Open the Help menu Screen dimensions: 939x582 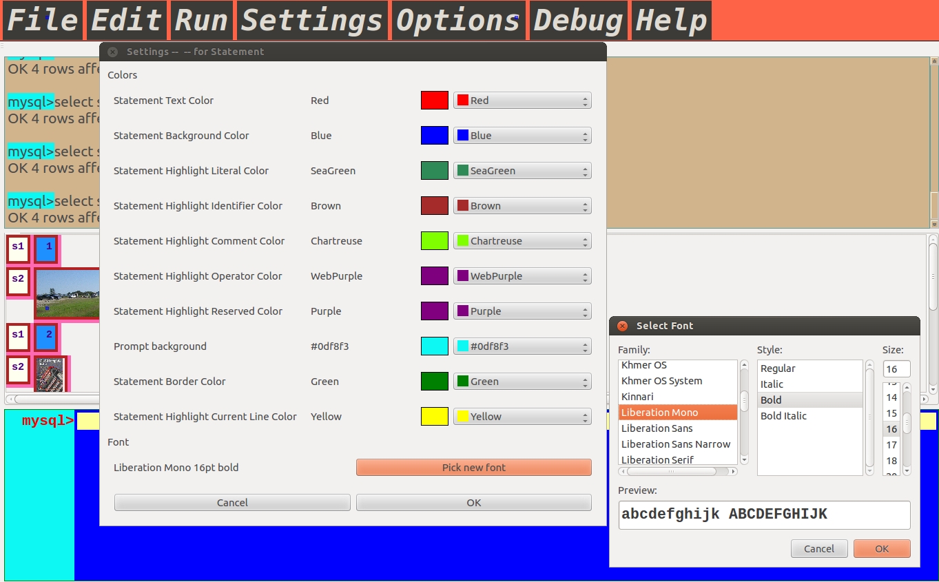(x=671, y=20)
